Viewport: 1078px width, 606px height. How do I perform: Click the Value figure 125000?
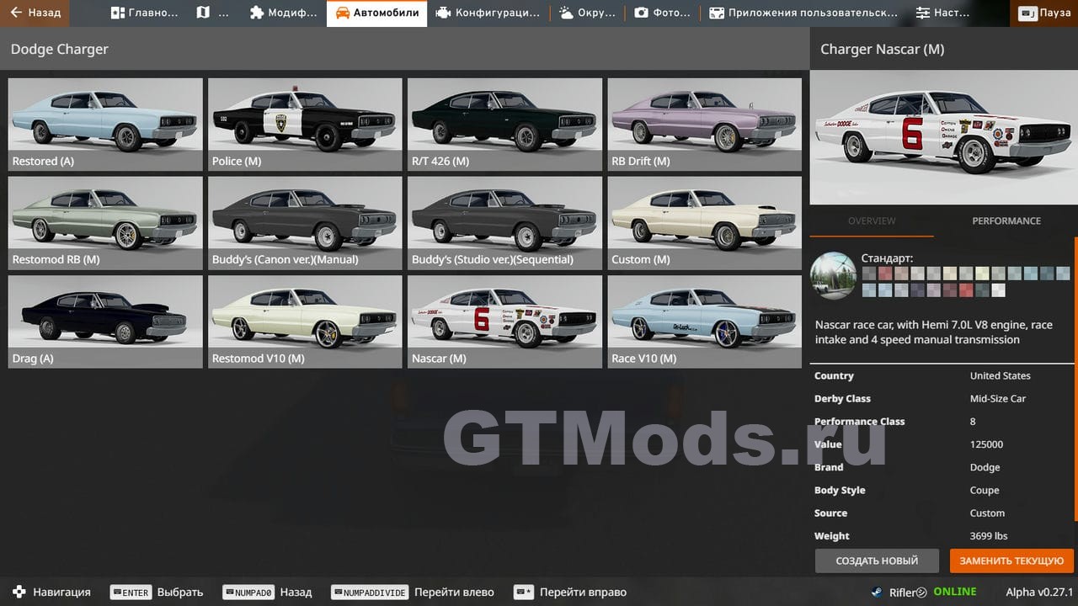point(986,444)
